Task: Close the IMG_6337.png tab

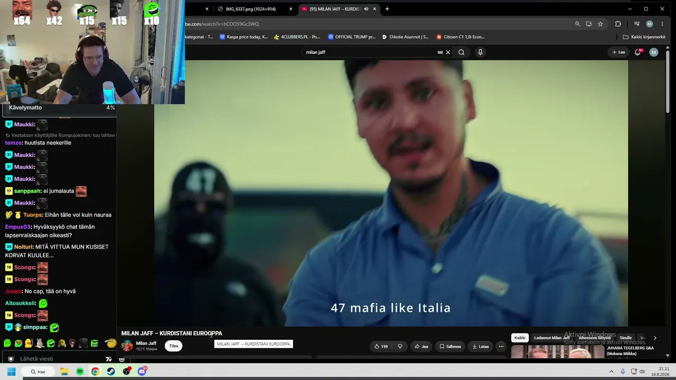Action: pos(290,9)
